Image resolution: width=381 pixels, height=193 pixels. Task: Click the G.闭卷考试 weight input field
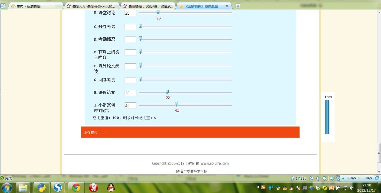tap(130, 80)
